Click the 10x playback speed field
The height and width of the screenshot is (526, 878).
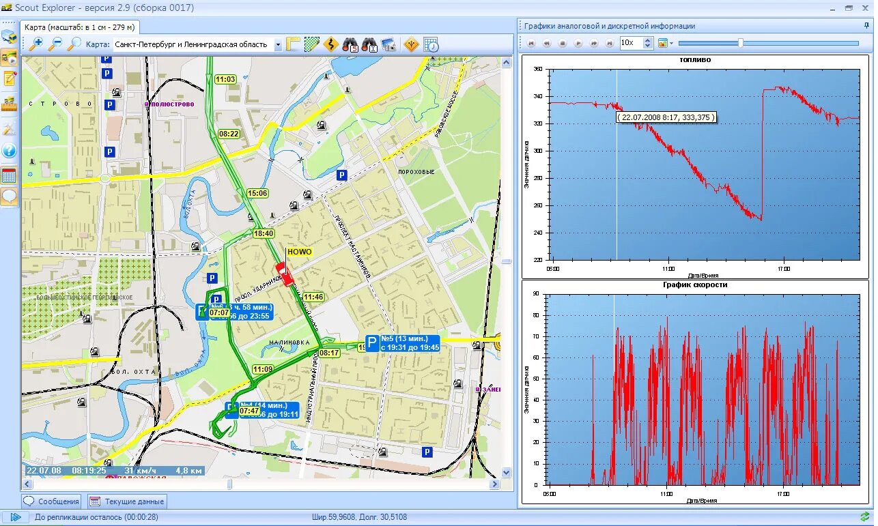click(x=632, y=43)
